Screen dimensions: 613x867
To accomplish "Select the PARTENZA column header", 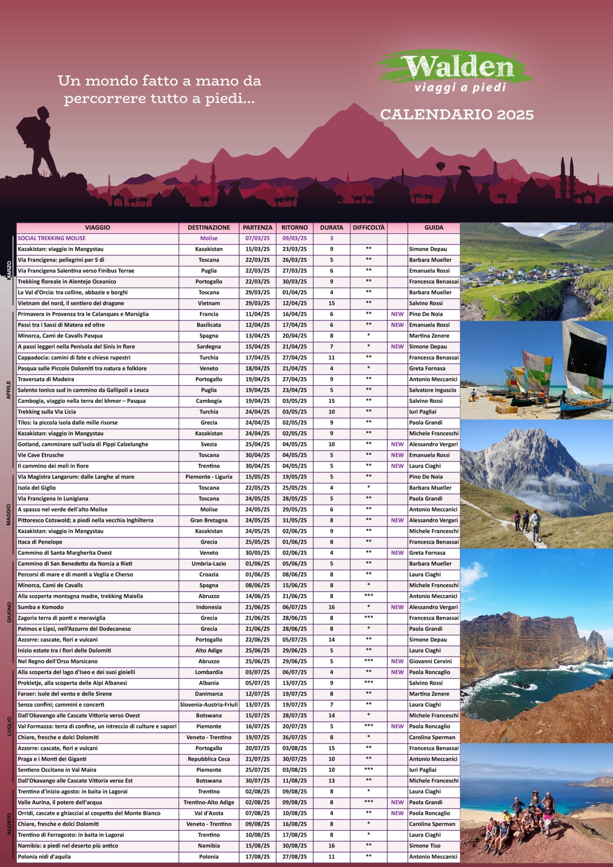I will coord(257,227).
